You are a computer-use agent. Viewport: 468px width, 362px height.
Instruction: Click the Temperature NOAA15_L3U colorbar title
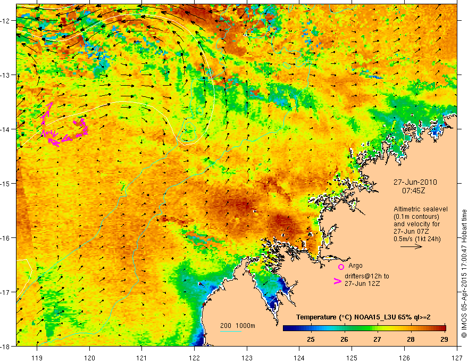[x=363, y=317]
